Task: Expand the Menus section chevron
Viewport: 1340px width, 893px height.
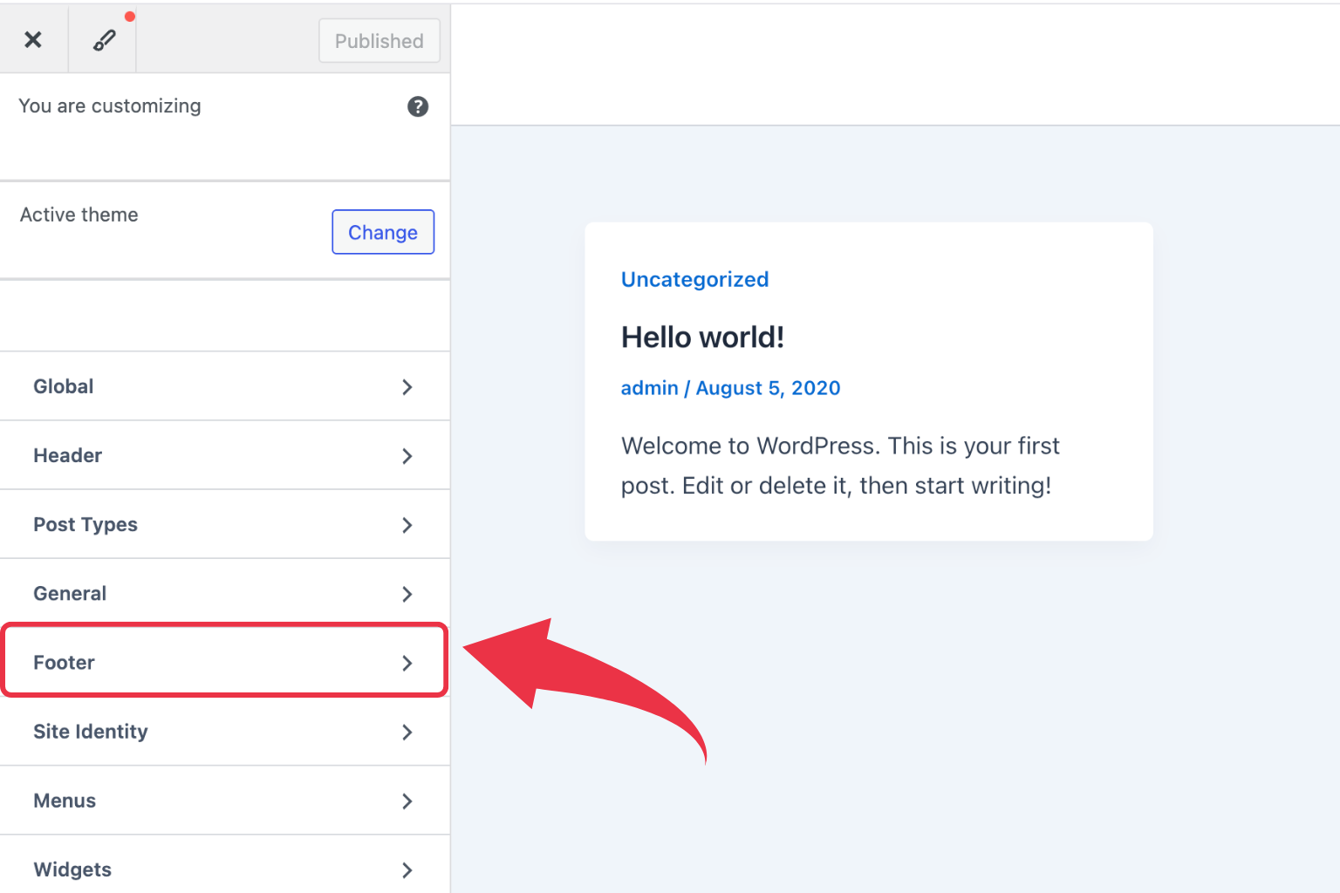Action: (407, 801)
